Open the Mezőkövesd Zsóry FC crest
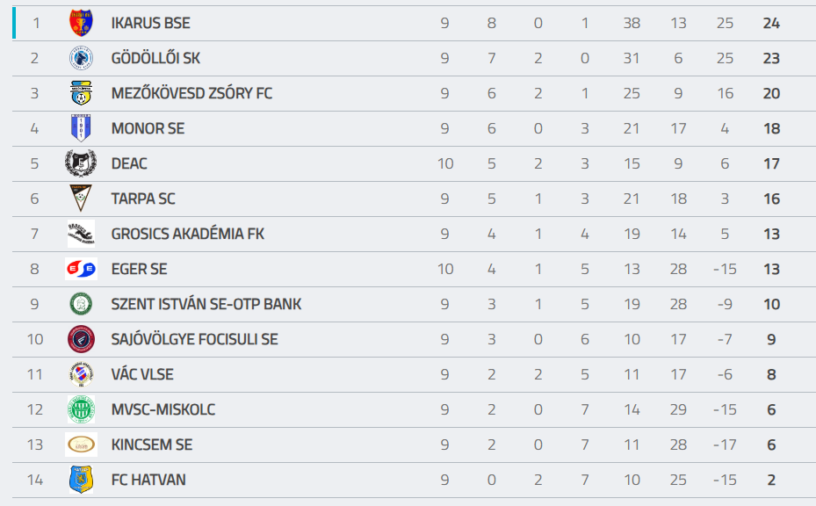This screenshot has height=506, width=816. coord(81,93)
